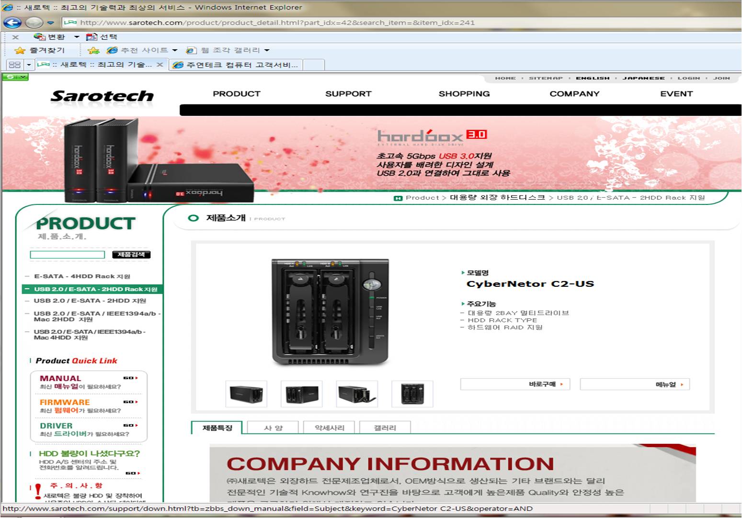
Task: Click GO next to MANUAL quick link
Action: [x=130, y=378]
